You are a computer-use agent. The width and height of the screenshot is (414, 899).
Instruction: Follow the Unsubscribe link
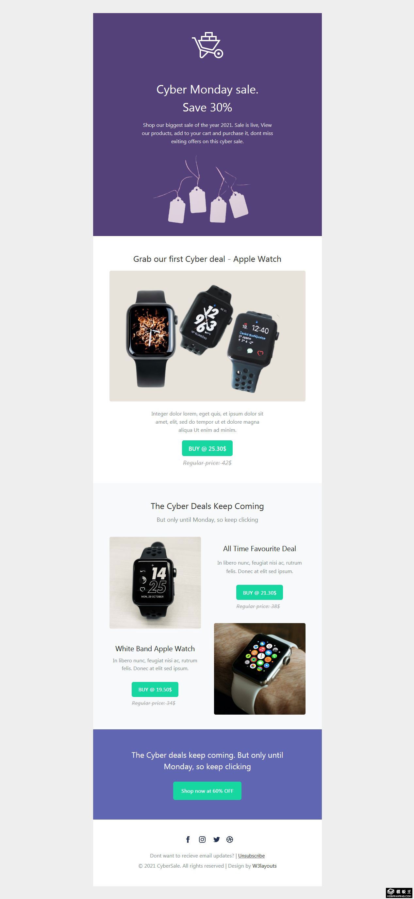click(252, 856)
